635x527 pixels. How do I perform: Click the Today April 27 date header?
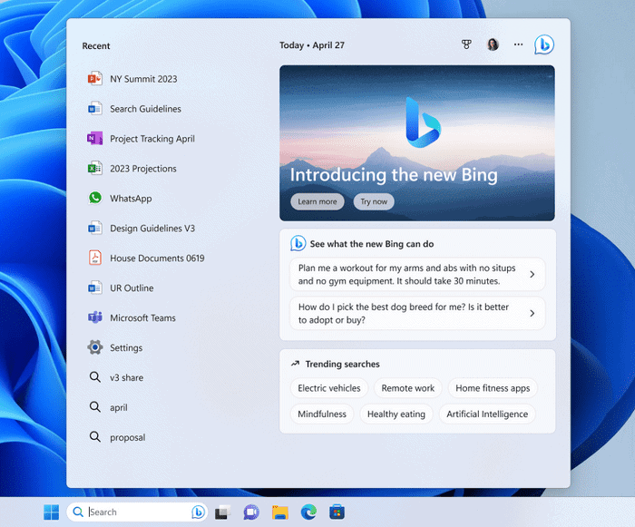coord(312,45)
